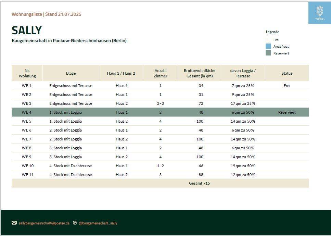This screenshot has width=331, height=236.
Task: Click the 'Haus 1 / Haus 2' column header
Action: pyautogui.click(x=121, y=73)
